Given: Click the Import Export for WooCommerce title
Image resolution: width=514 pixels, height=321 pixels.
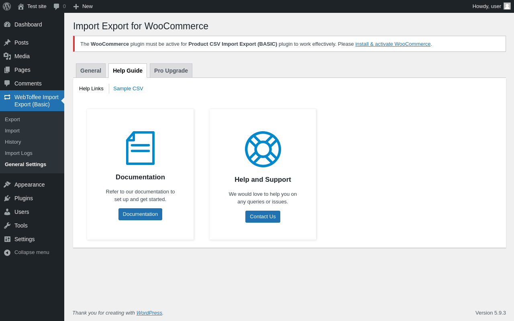Looking at the screenshot, I should click(141, 26).
